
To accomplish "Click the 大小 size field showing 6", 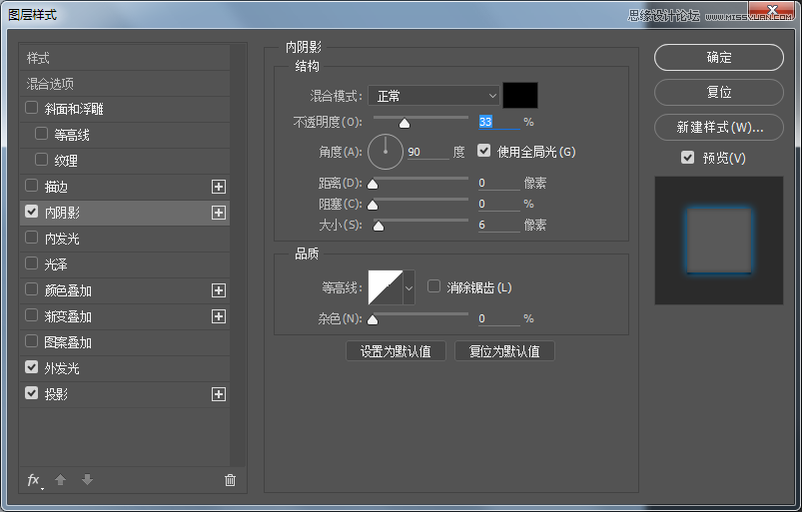I will point(498,225).
